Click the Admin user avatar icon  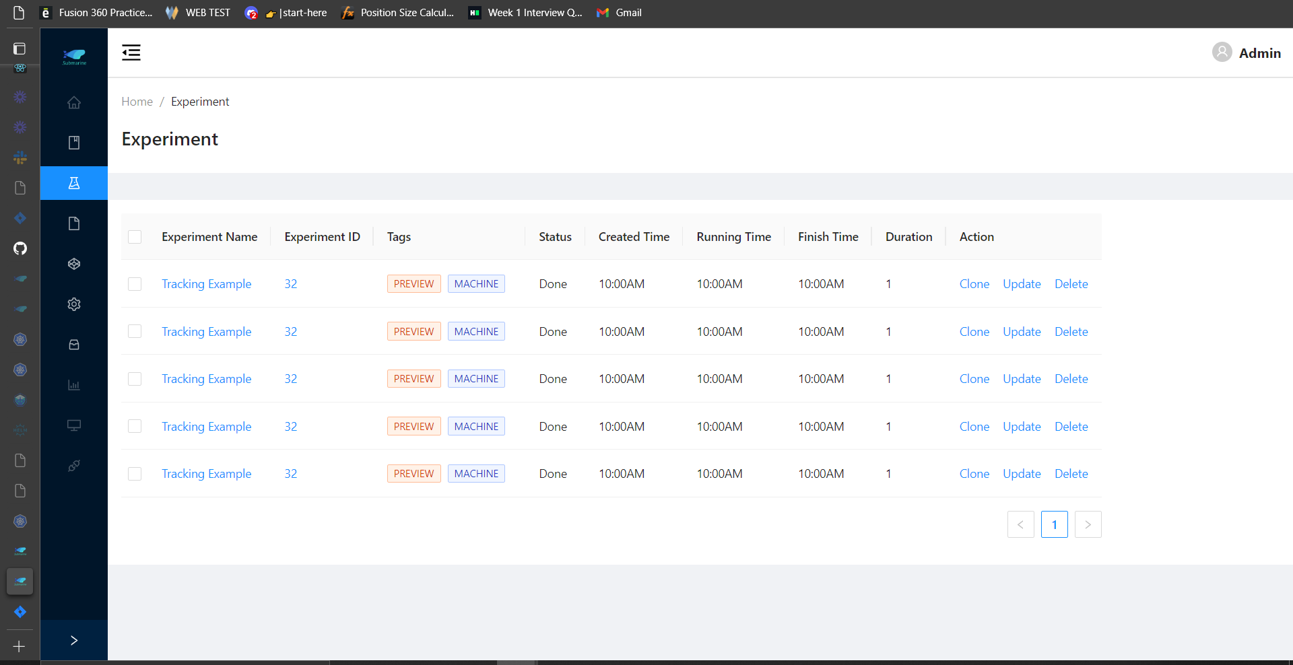point(1222,53)
